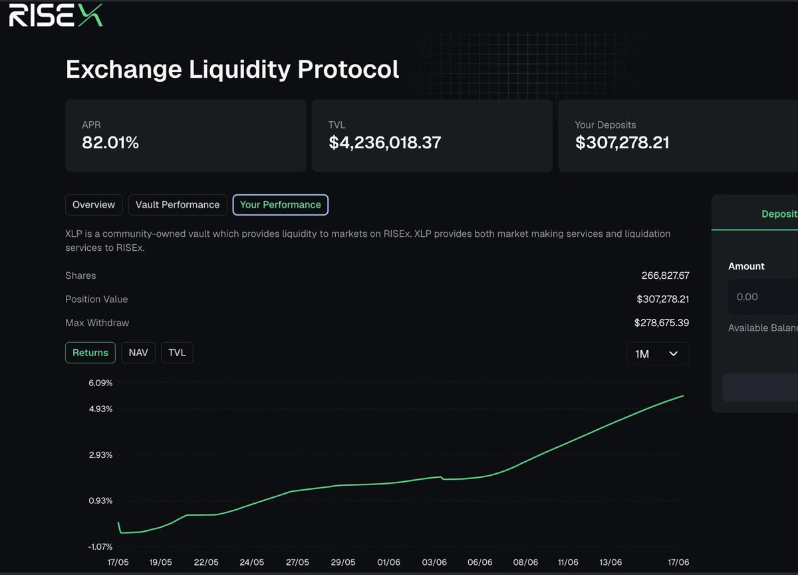Show the Returns chart
798x575 pixels.
click(x=90, y=353)
